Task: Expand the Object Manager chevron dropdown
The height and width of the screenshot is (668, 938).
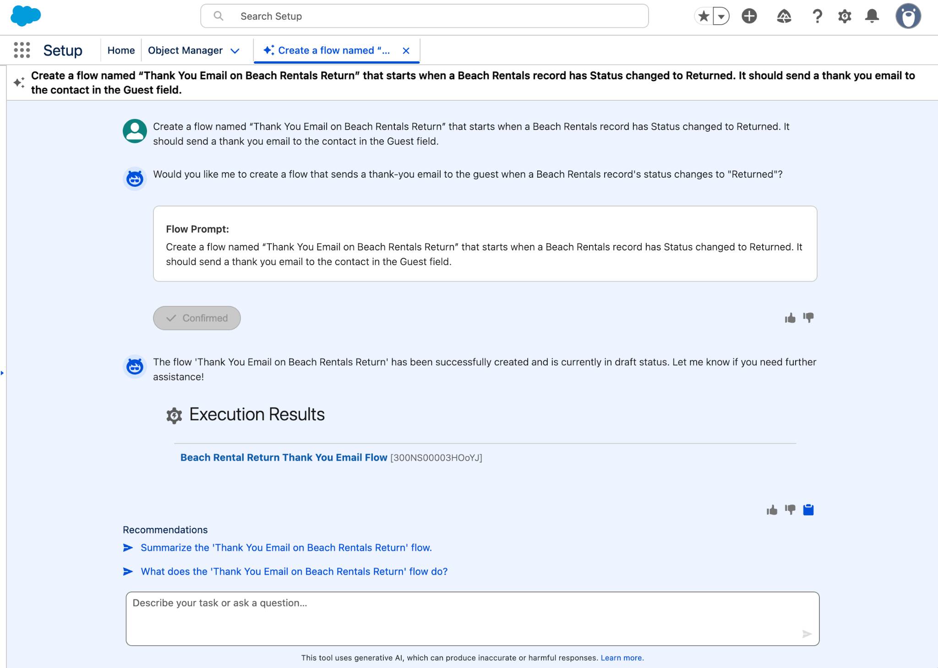Action: [x=235, y=51]
